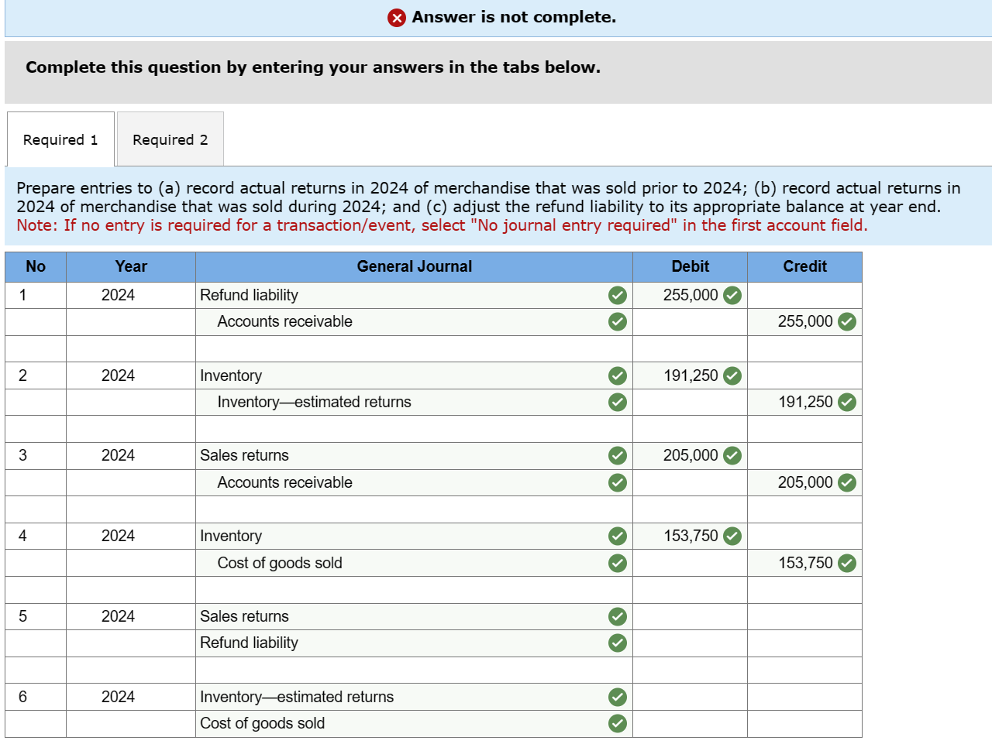This screenshot has width=992, height=744.
Task: Select the Accounts receivable account field in entry 3
Action: click(414, 482)
